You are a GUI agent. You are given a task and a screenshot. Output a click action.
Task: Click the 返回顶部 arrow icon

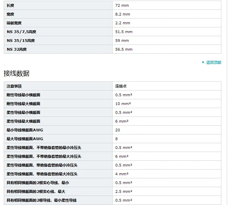coord(203,62)
